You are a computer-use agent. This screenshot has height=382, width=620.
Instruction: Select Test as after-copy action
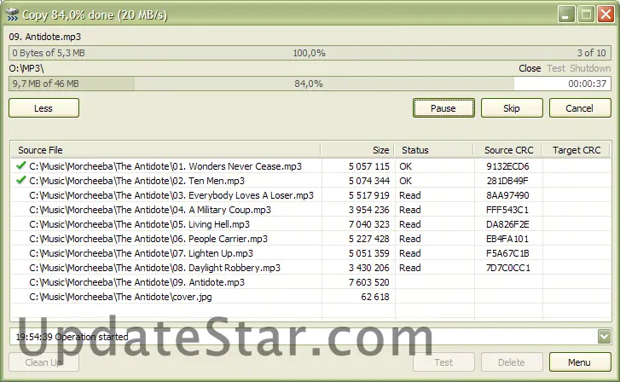pos(556,68)
